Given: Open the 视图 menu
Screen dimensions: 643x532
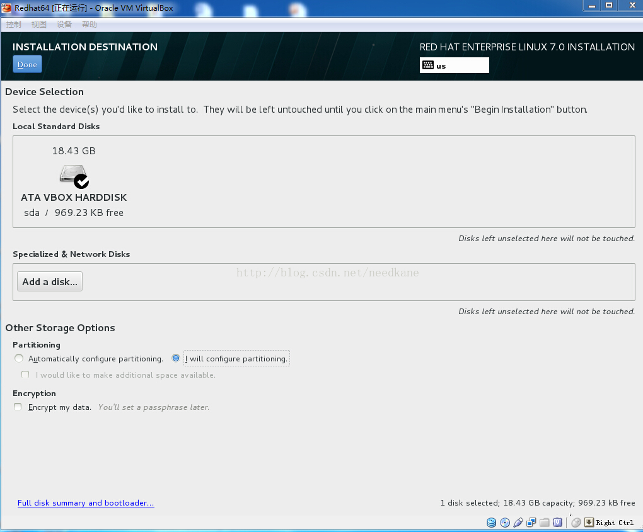Looking at the screenshot, I should pyautogui.click(x=39, y=25).
